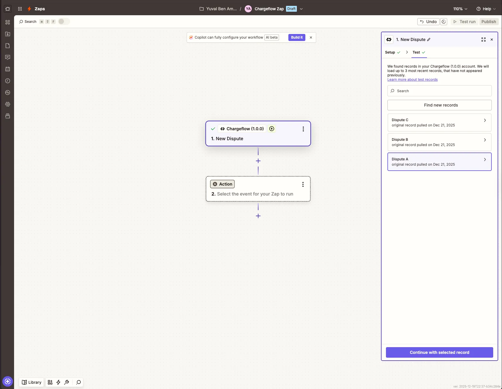Open the Library button
The width and height of the screenshot is (502, 389).
32,382
